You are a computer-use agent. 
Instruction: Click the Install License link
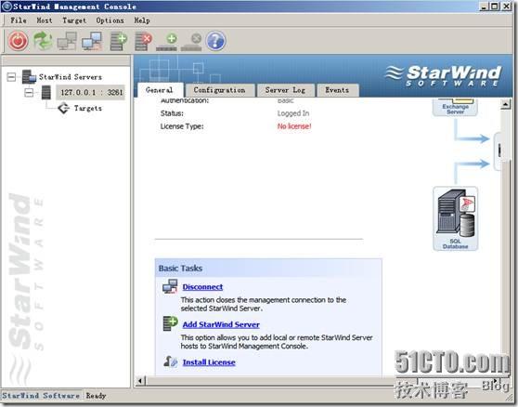coord(209,362)
